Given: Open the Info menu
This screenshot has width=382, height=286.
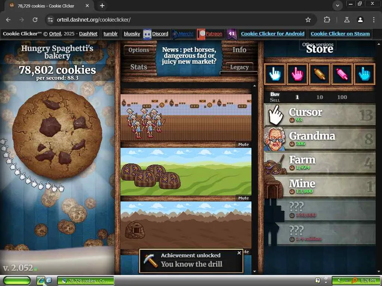Looking at the screenshot, I should tap(239, 50).
